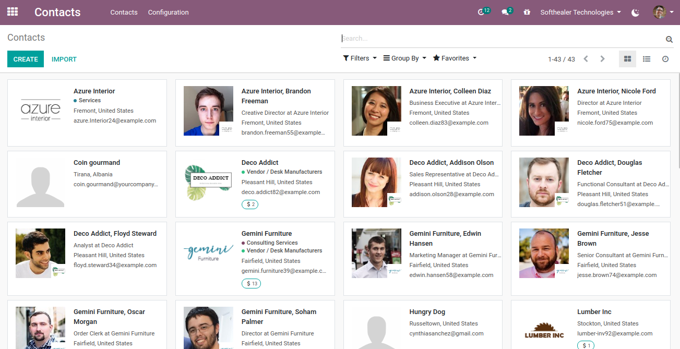Go to next page arrow
The image size is (680, 349).
(602, 59)
